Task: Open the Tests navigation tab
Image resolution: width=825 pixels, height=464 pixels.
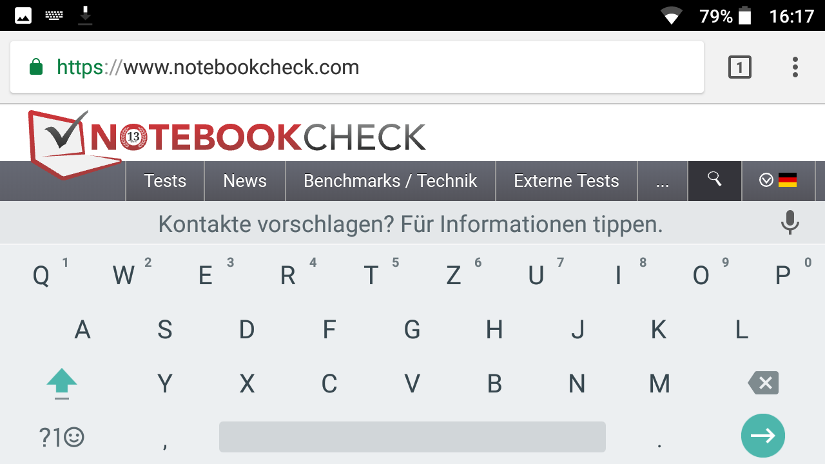Action: [165, 181]
